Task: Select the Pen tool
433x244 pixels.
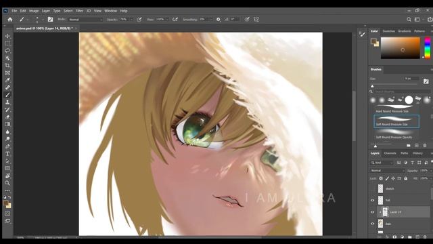Action: coord(7,146)
